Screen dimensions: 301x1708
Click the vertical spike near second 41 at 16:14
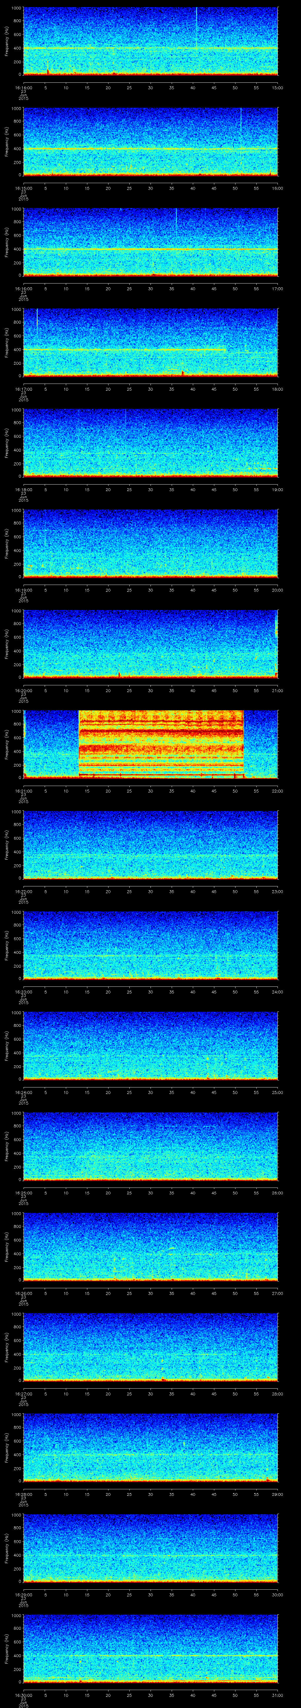(196, 26)
